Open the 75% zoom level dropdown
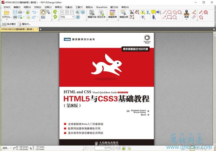 coord(73,17)
